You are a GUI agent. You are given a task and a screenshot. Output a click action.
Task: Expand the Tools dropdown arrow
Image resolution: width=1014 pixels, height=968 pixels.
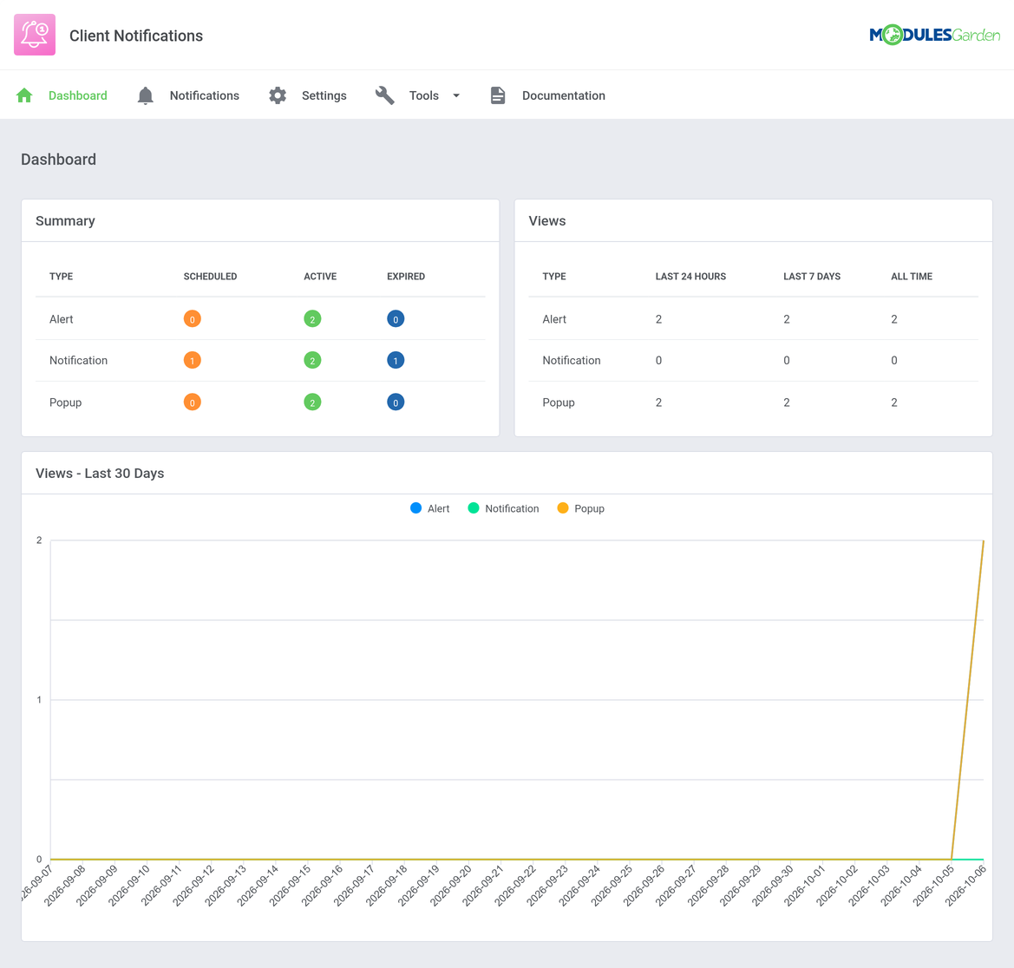coord(456,95)
